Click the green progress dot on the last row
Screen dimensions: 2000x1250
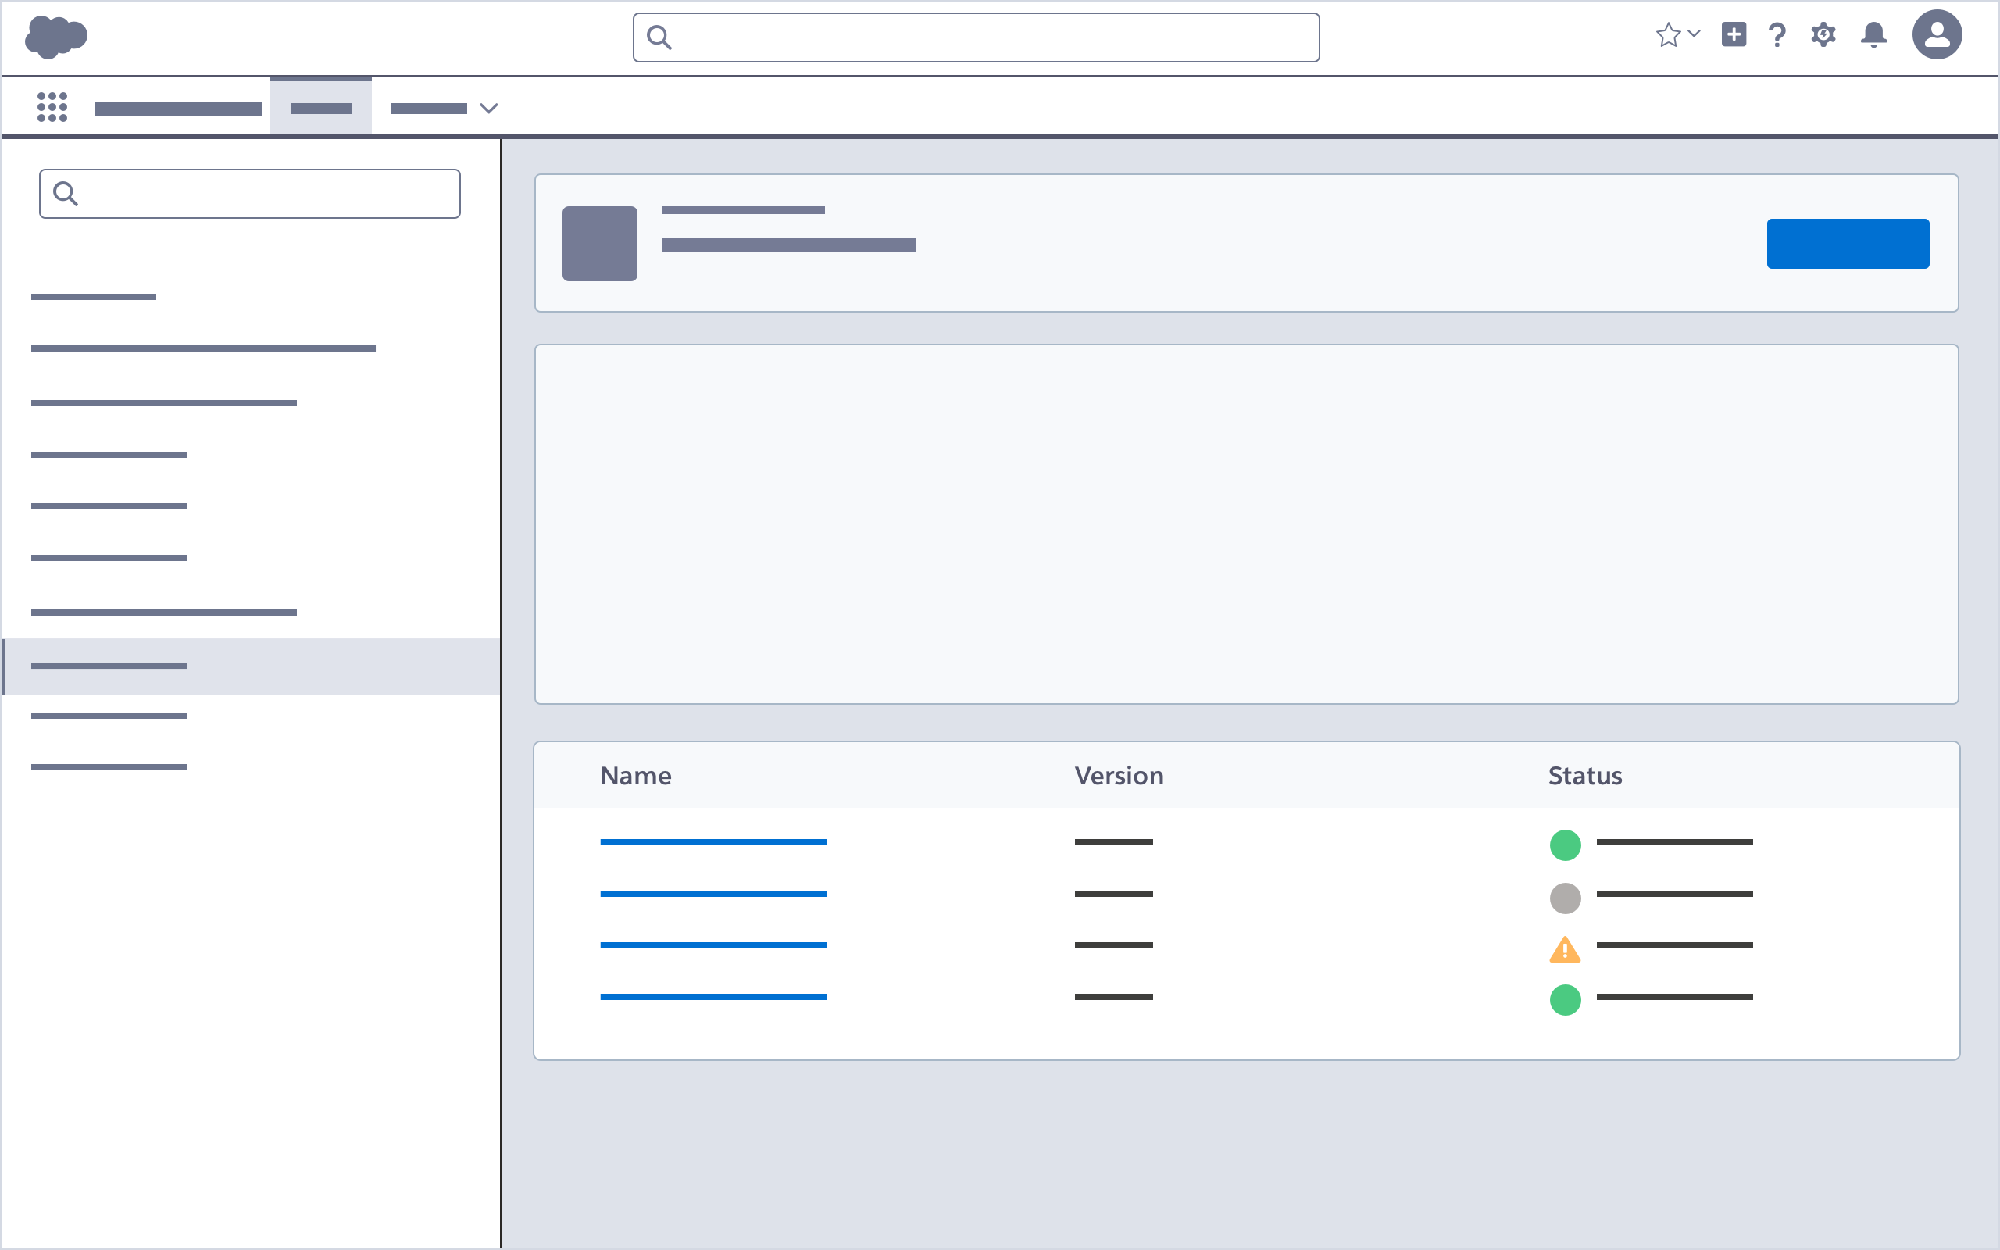[x=1565, y=1000]
